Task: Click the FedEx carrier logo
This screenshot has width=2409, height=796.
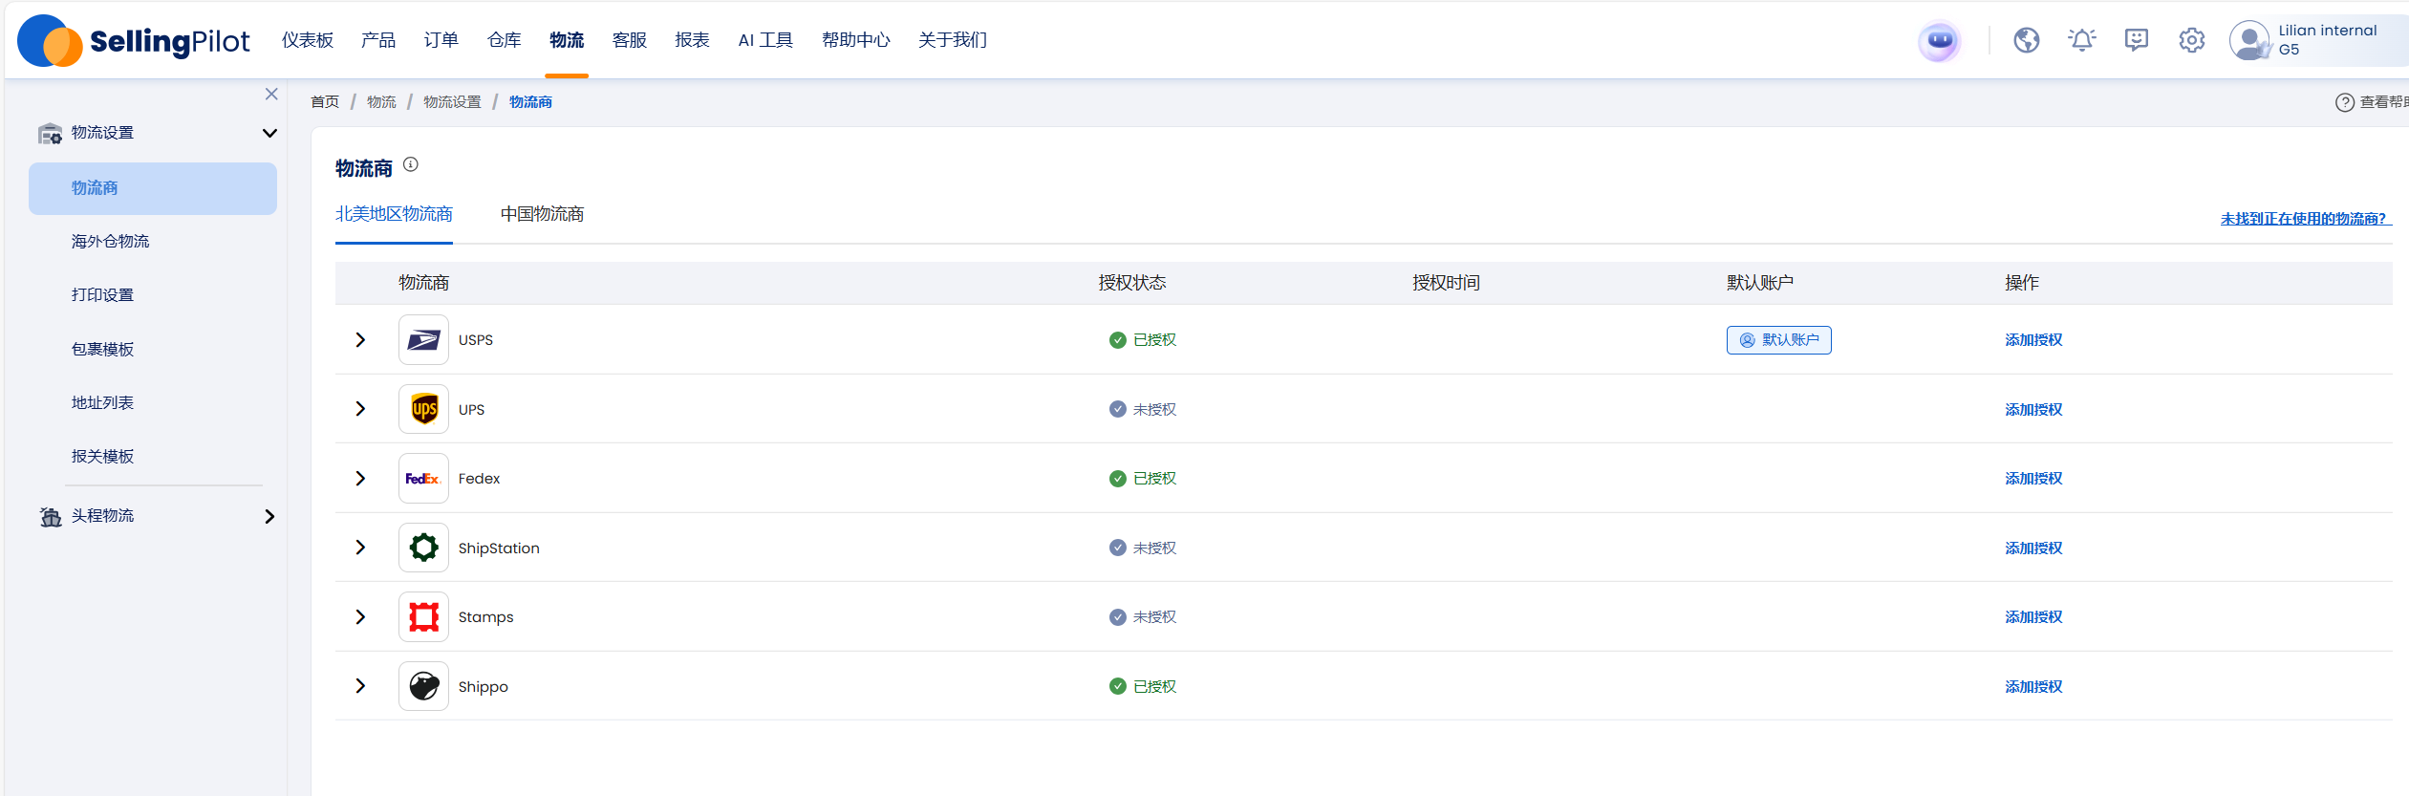Action: click(x=423, y=479)
